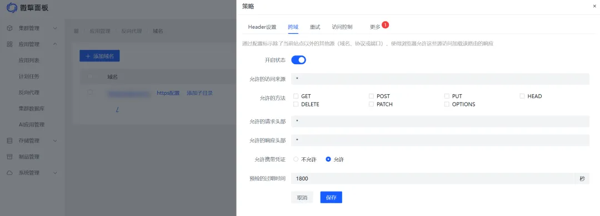The image size is (600, 216).
Task: Tick the 域名 table header checkbox
Action: (90, 76)
